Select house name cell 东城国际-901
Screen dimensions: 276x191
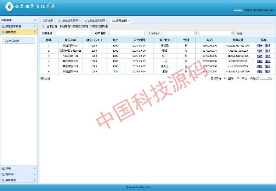pyautogui.click(x=70, y=71)
